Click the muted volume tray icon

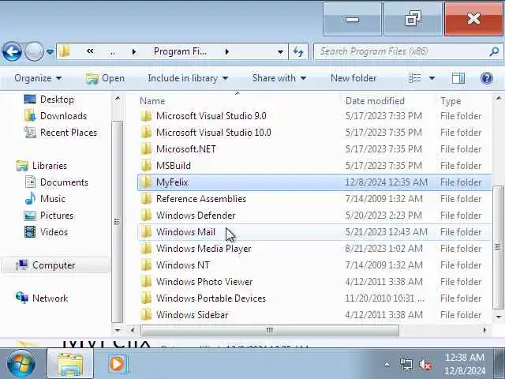pos(425,365)
